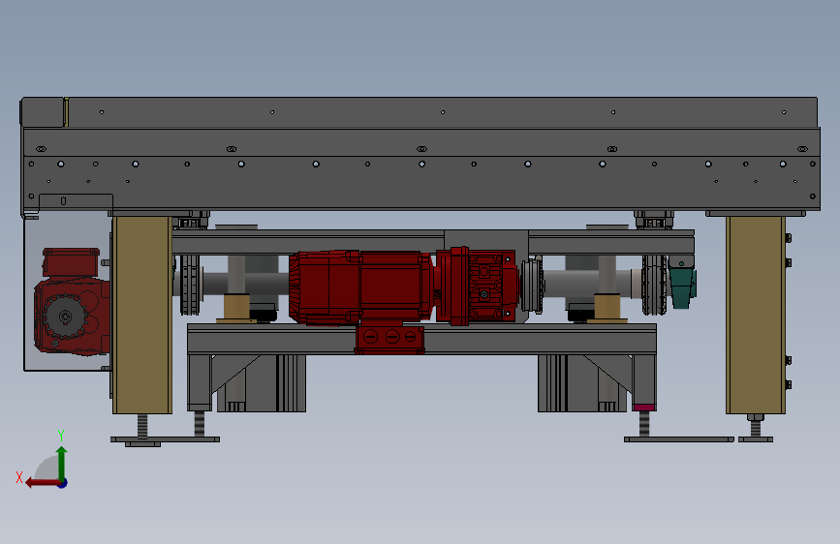Select the red worm gear reducer right of the motor
The image size is (840, 544).
pos(477,286)
